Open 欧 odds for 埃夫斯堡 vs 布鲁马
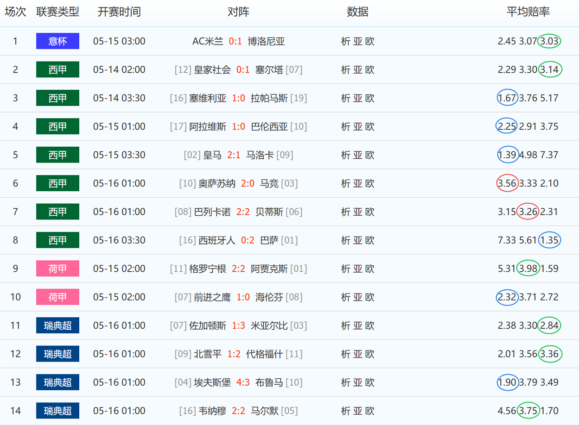This screenshot has width=579, height=425. pos(369,382)
